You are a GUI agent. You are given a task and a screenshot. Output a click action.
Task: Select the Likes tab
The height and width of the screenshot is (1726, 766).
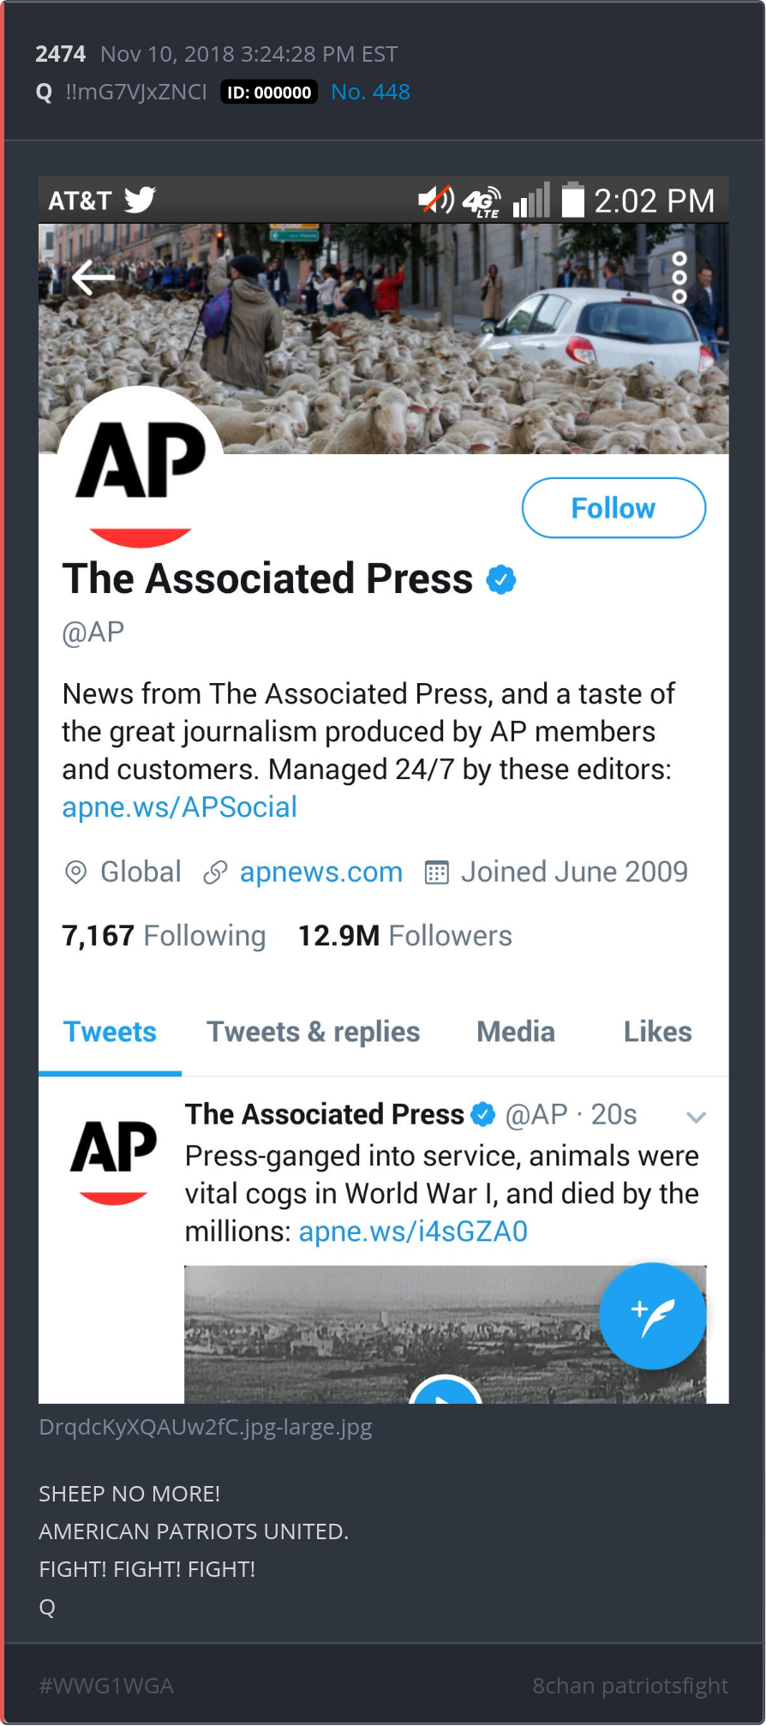point(657,1032)
